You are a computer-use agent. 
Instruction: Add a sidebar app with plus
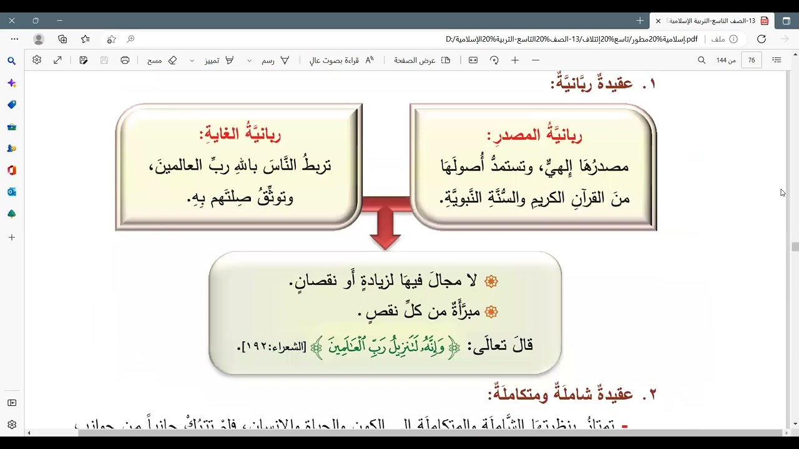12,238
